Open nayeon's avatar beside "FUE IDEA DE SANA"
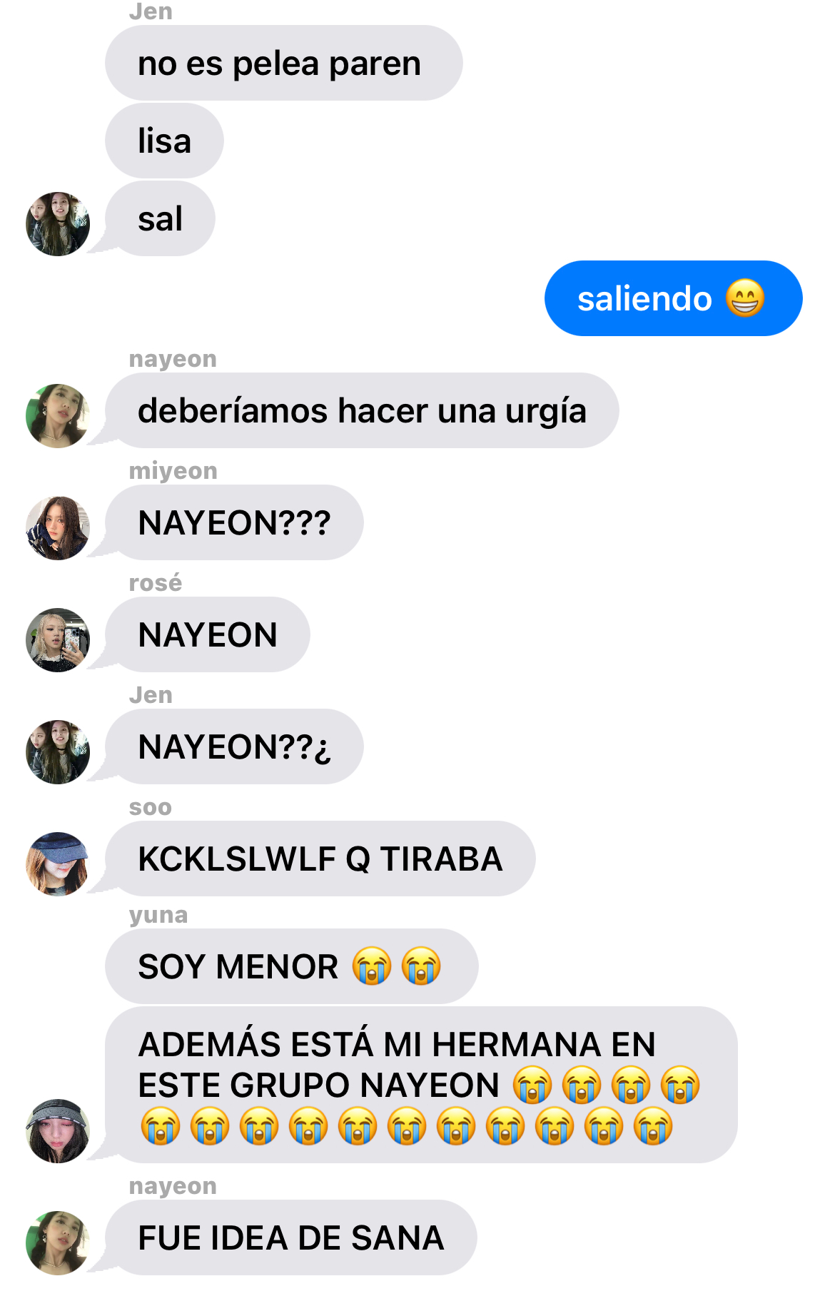Image resolution: width=835 pixels, height=1291 pixels. 58,1242
